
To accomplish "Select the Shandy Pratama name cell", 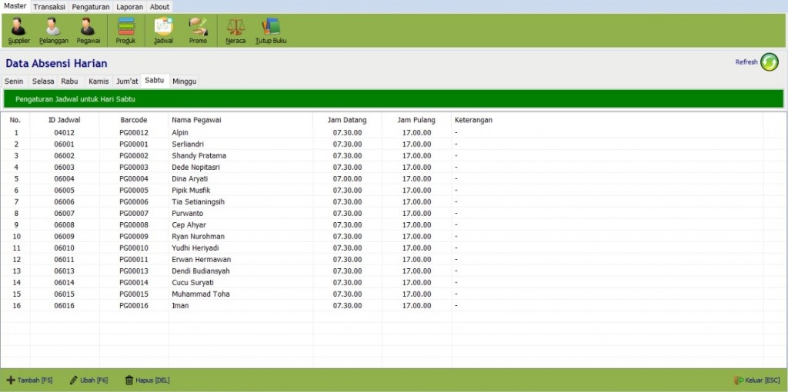I will [x=241, y=155].
